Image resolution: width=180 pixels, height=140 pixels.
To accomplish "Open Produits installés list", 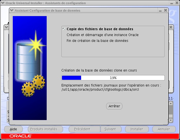I will [x=45, y=129].
